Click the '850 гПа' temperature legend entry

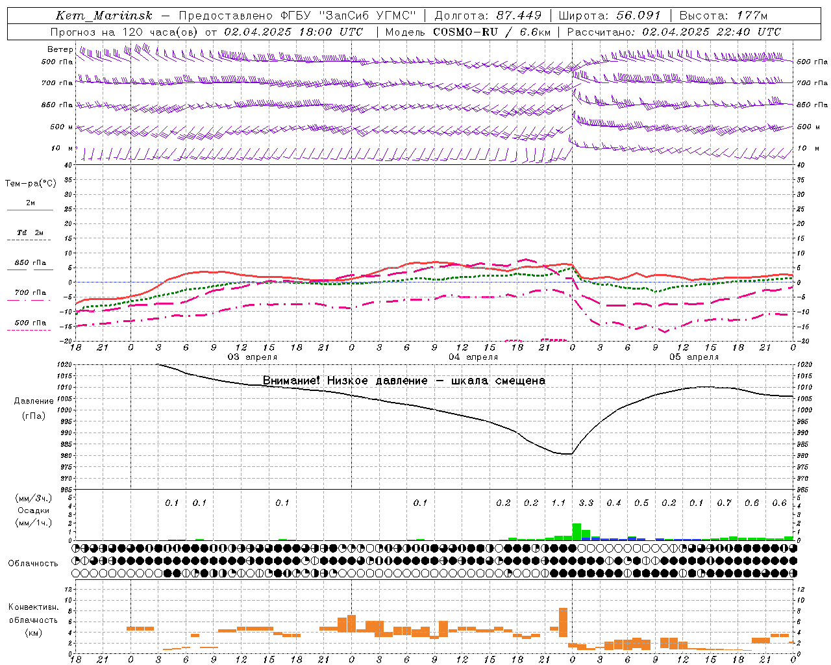(x=31, y=263)
